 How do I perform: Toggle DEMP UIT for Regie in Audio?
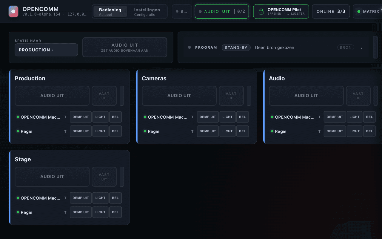point(335,131)
